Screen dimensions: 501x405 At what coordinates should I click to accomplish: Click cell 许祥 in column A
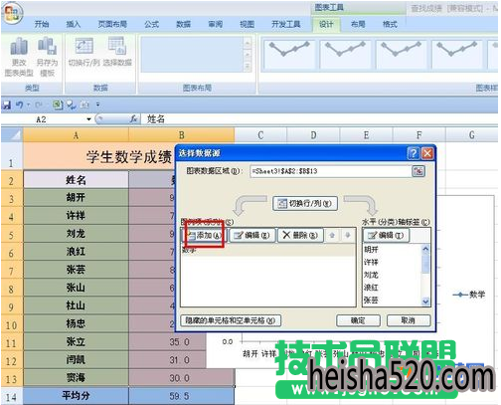click(76, 216)
